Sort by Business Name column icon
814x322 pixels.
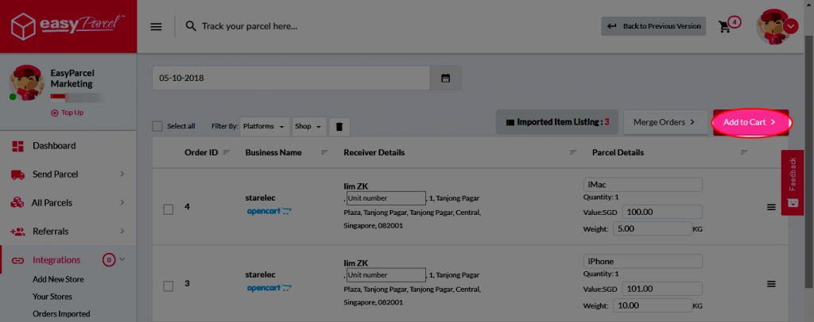point(324,153)
